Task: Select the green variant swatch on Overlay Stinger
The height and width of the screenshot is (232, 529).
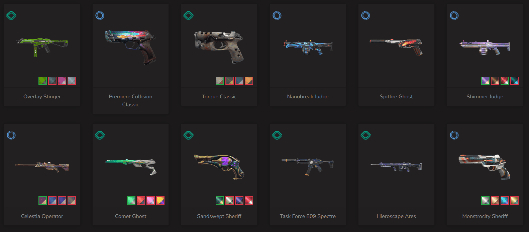Action: (x=42, y=81)
